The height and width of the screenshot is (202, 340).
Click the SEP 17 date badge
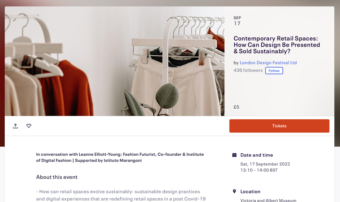coord(237,21)
